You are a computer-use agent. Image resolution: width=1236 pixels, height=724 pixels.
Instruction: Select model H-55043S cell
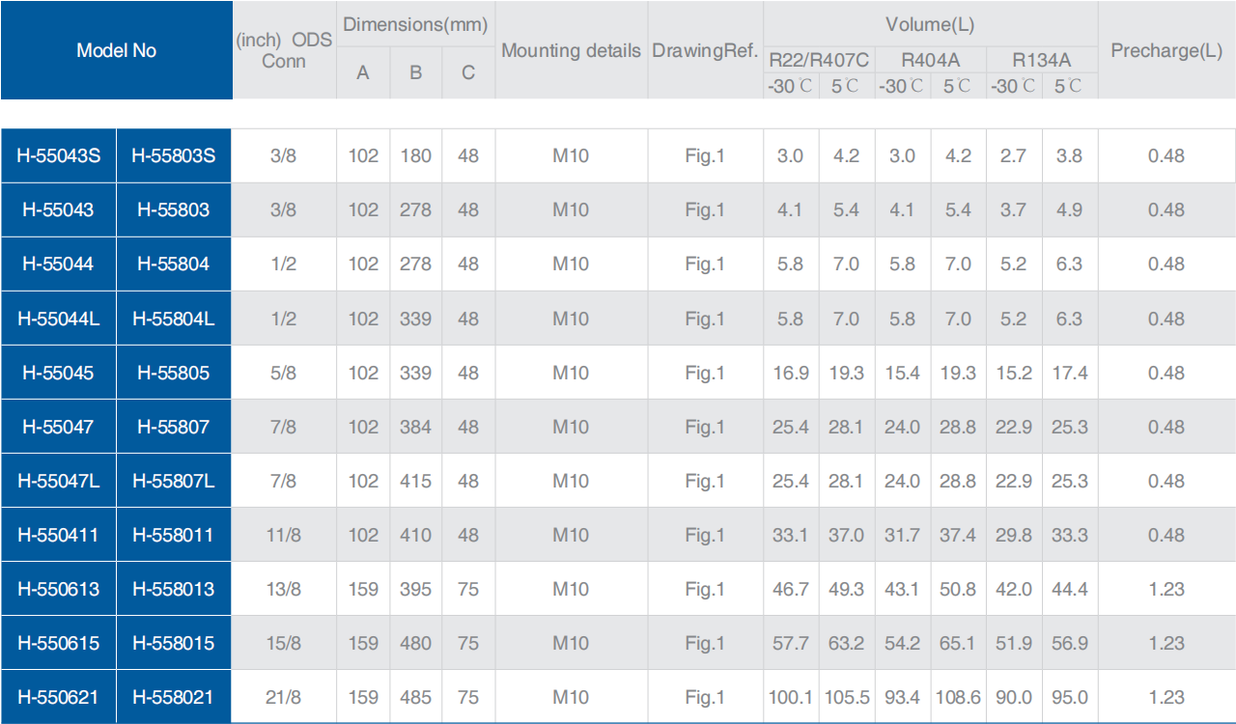(58, 155)
